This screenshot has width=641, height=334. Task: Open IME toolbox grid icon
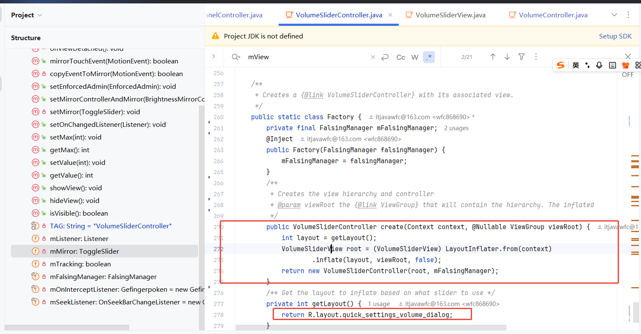638,65
